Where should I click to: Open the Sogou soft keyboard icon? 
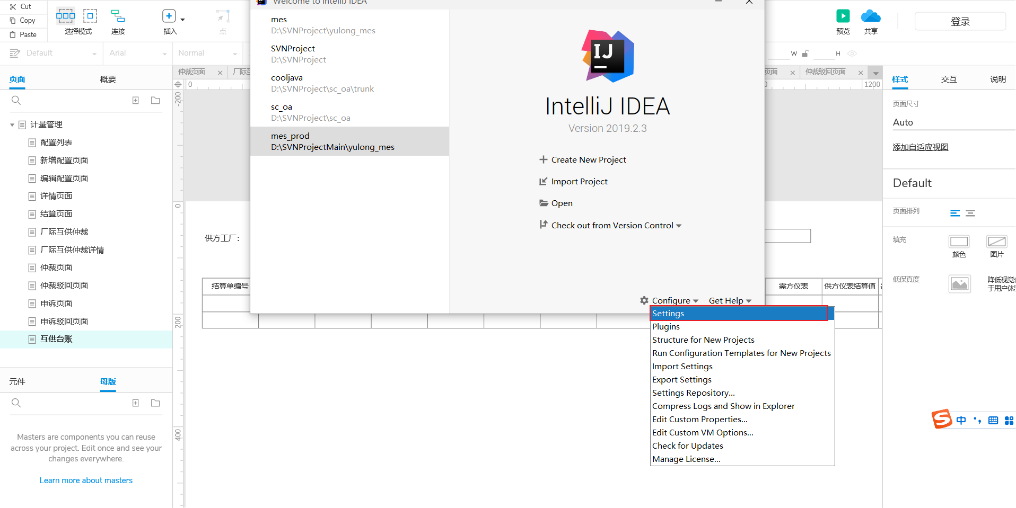tap(993, 421)
